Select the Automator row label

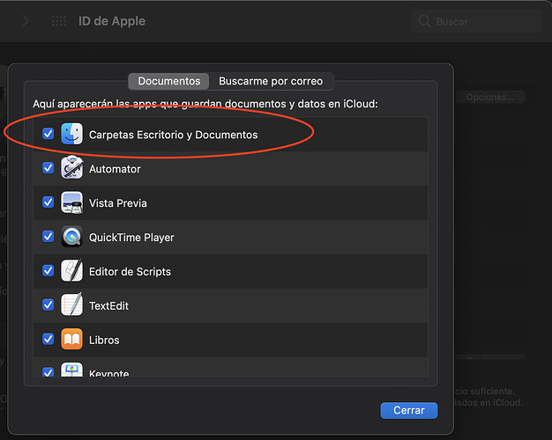pos(115,169)
